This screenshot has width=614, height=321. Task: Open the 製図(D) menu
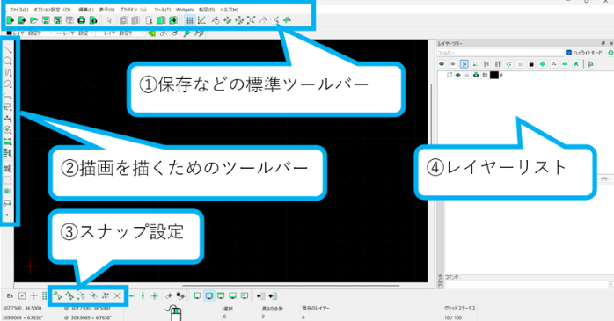[x=207, y=10]
